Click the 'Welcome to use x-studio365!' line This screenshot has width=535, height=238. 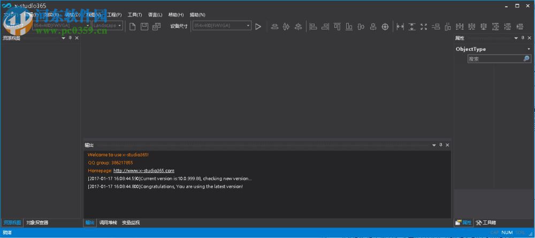118,155
